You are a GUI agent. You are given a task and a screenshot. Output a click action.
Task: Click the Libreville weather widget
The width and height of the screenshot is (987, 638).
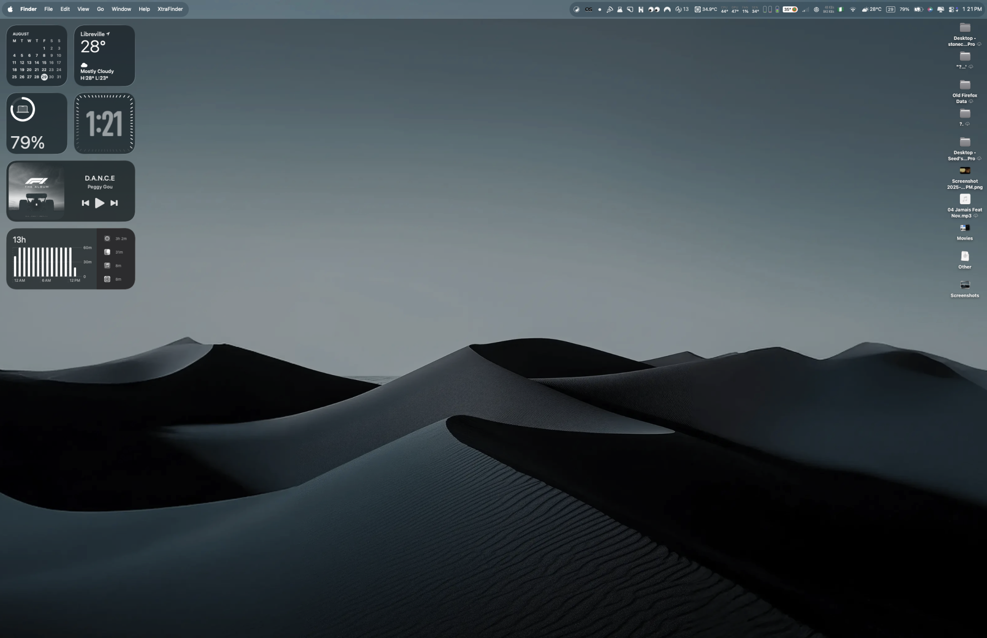click(104, 55)
